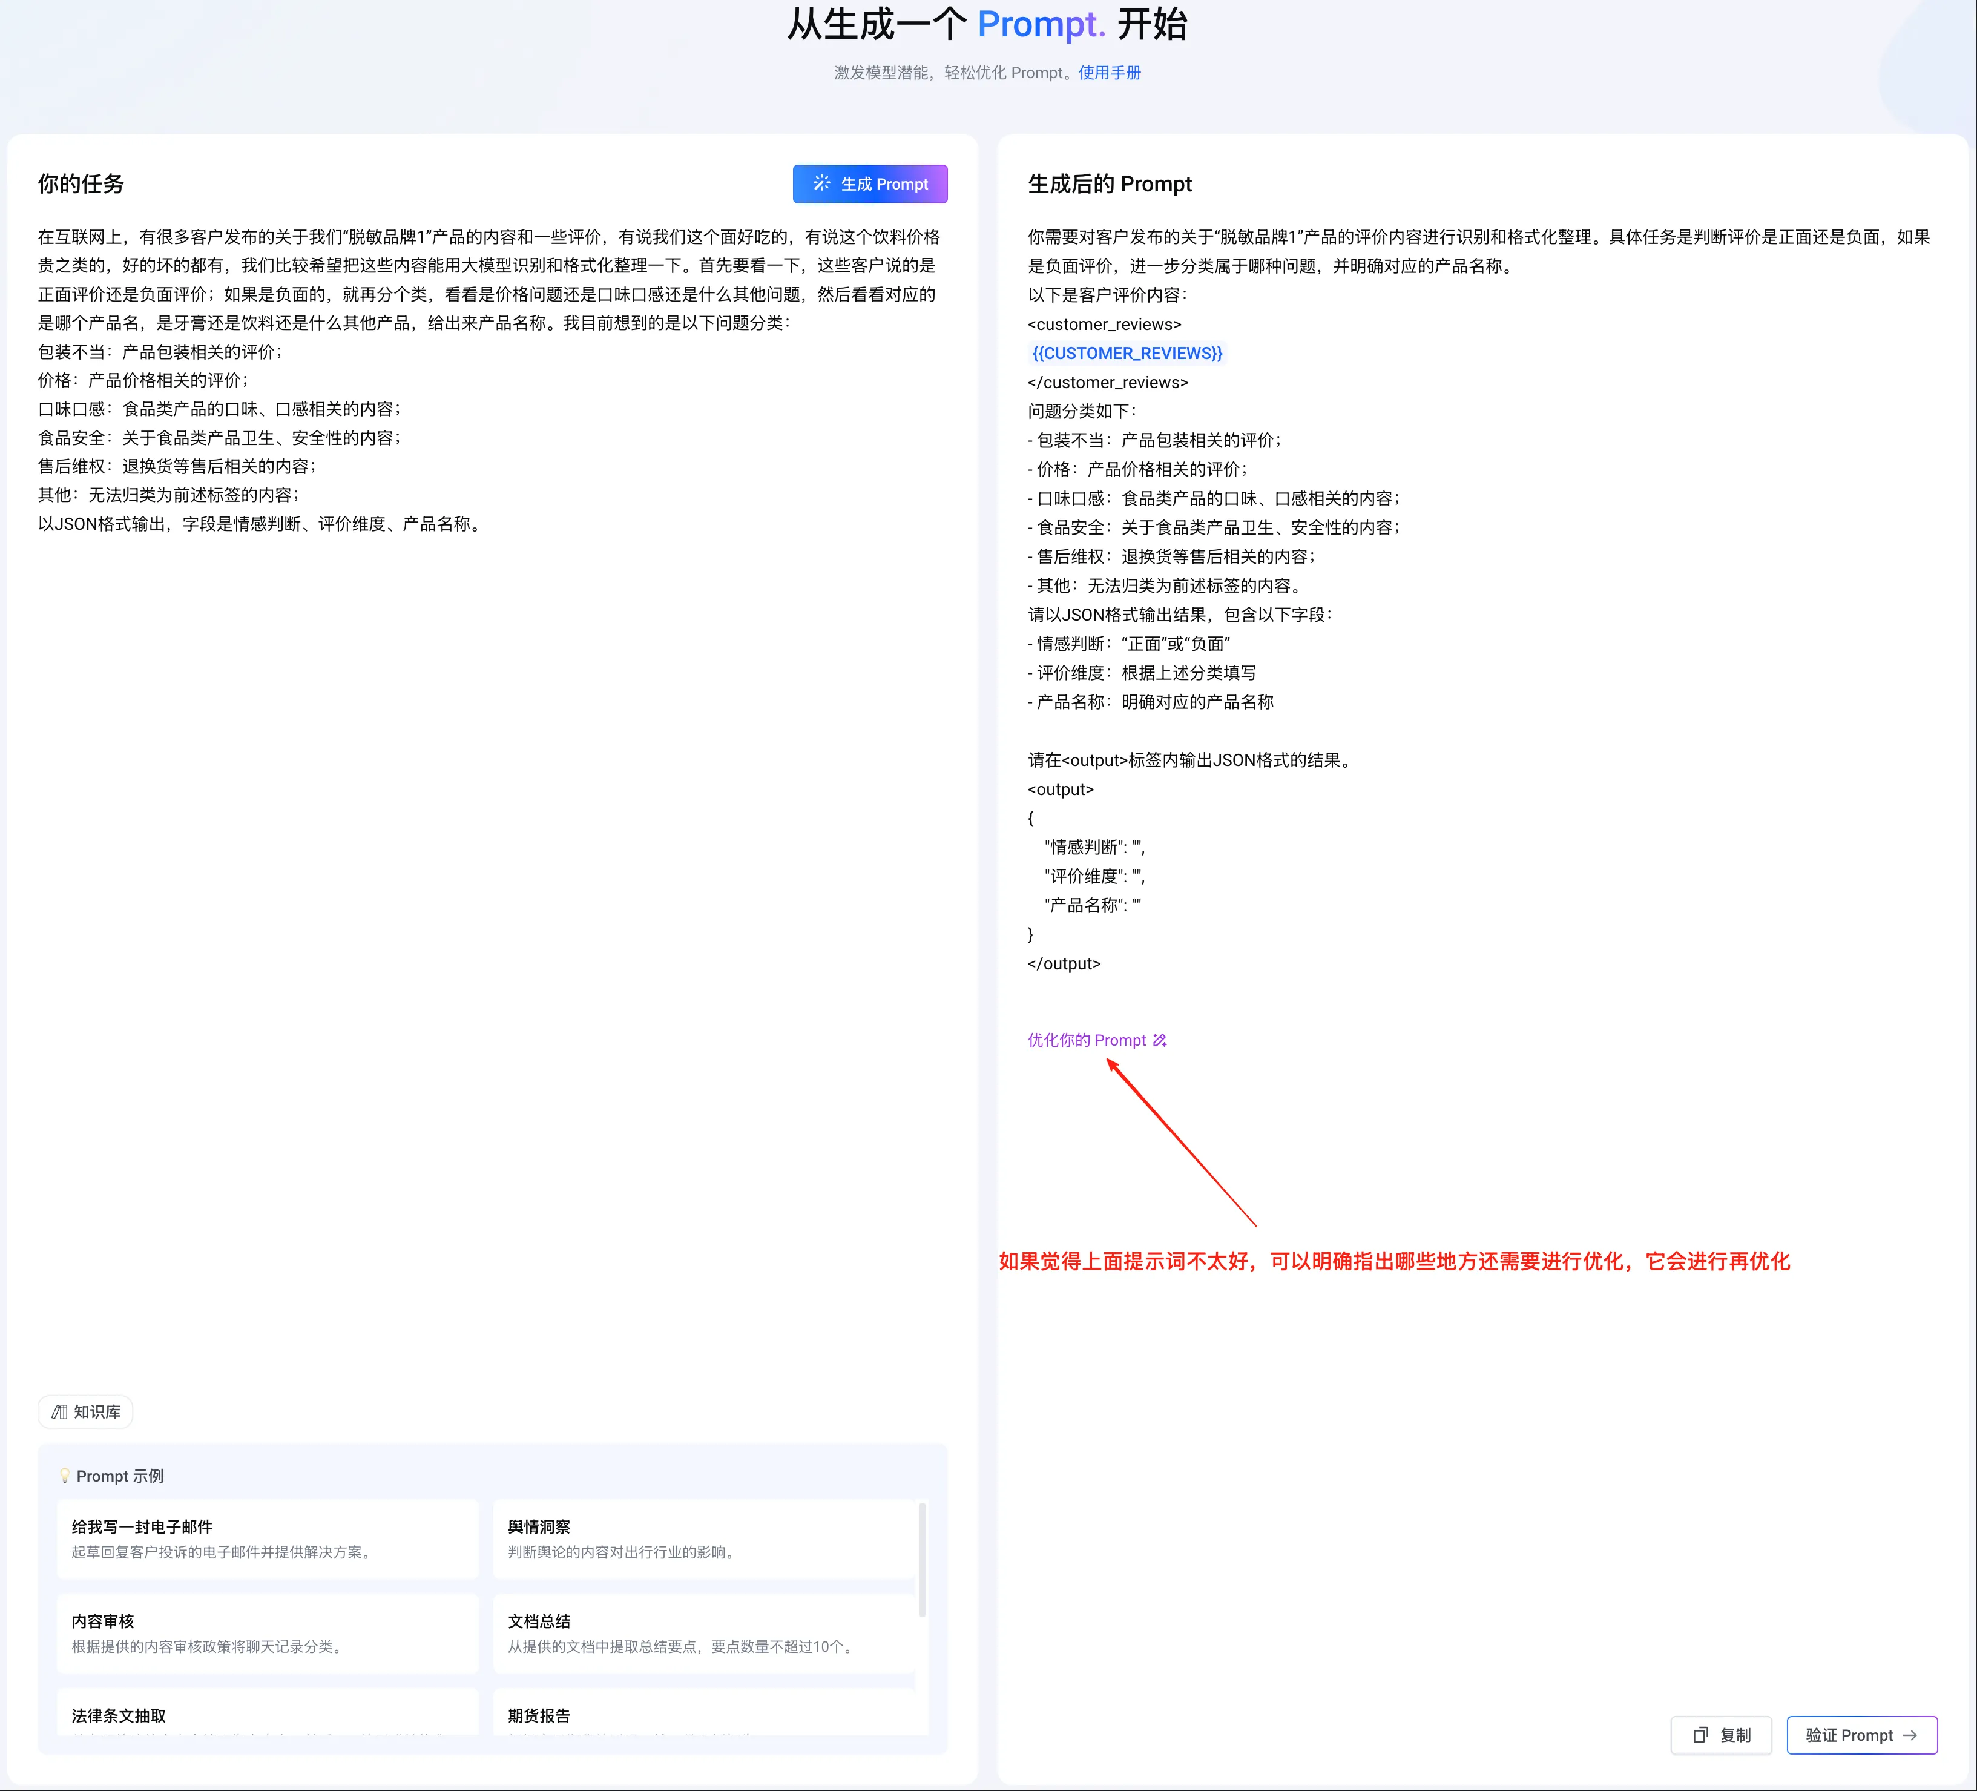This screenshot has height=1791, width=1977.
Task: Select the 给我写一封电子邮件 example card
Action: coord(267,1538)
